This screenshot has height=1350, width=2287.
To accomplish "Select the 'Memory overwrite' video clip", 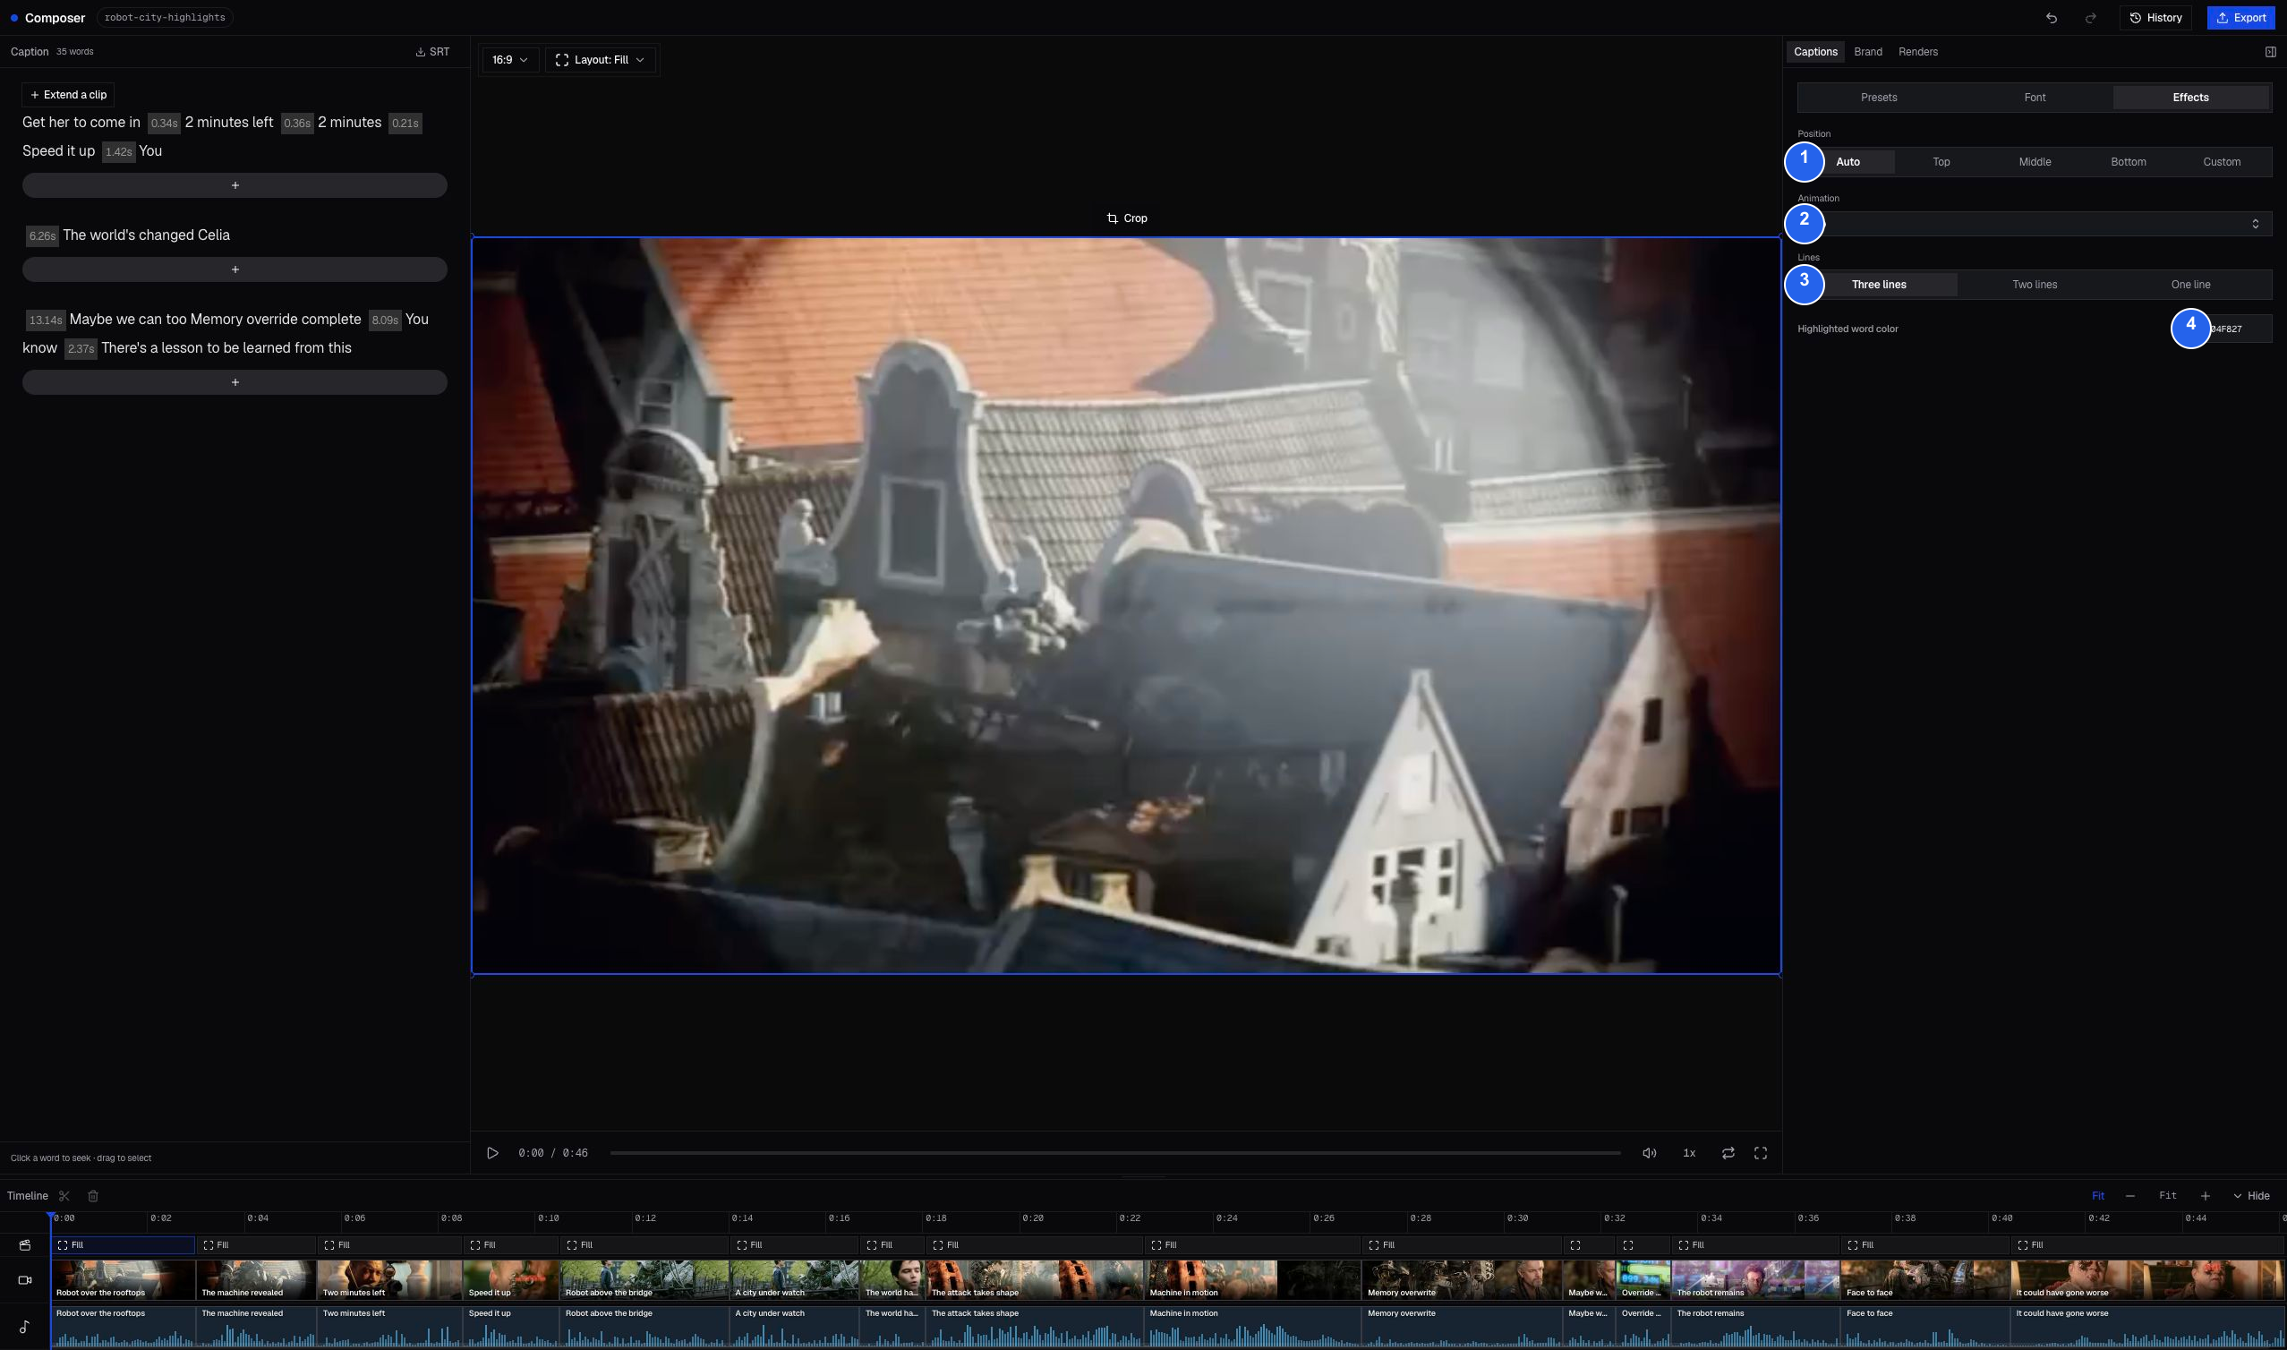I will click(x=1462, y=1280).
